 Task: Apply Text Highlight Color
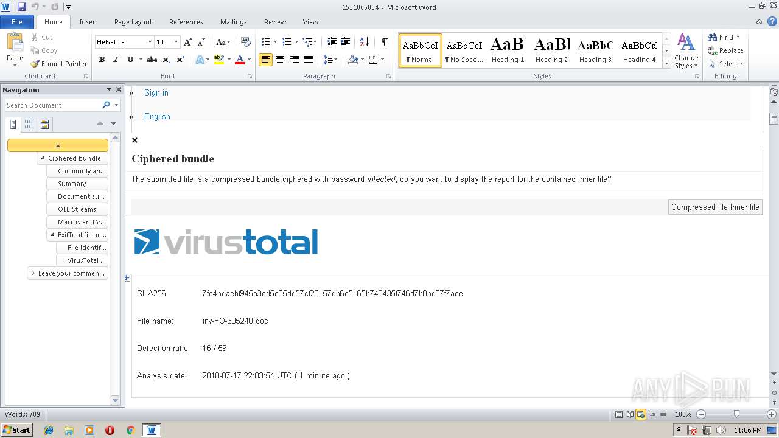pyautogui.click(x=218, y=60)
